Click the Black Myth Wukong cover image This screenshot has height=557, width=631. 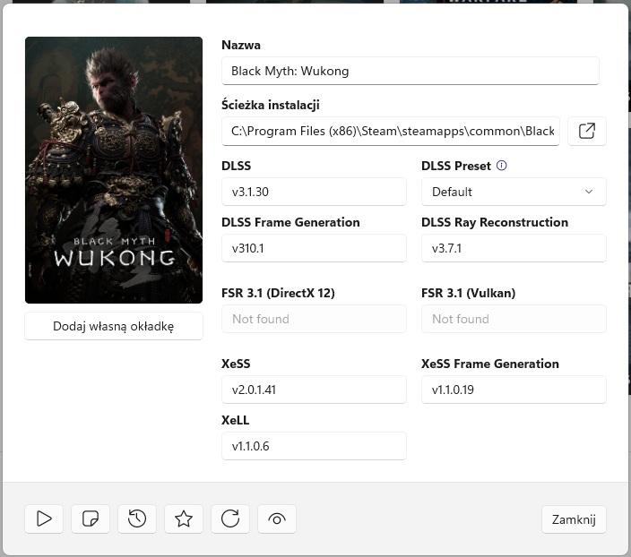pos(114,170)
